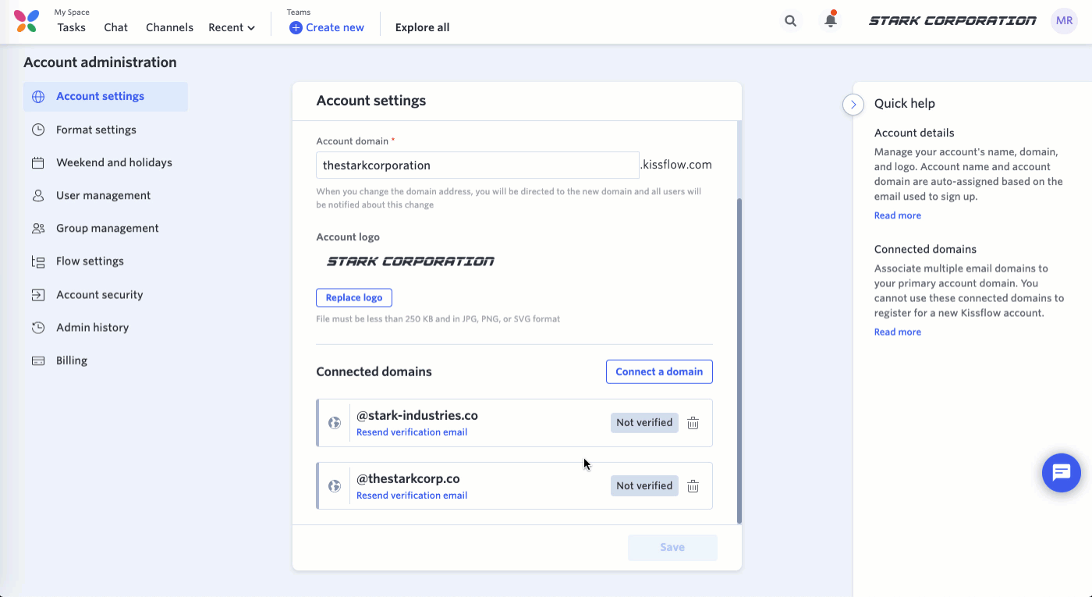
Task: Delete the @thestarkcorp.co domain
Action: tap(693, 486)
